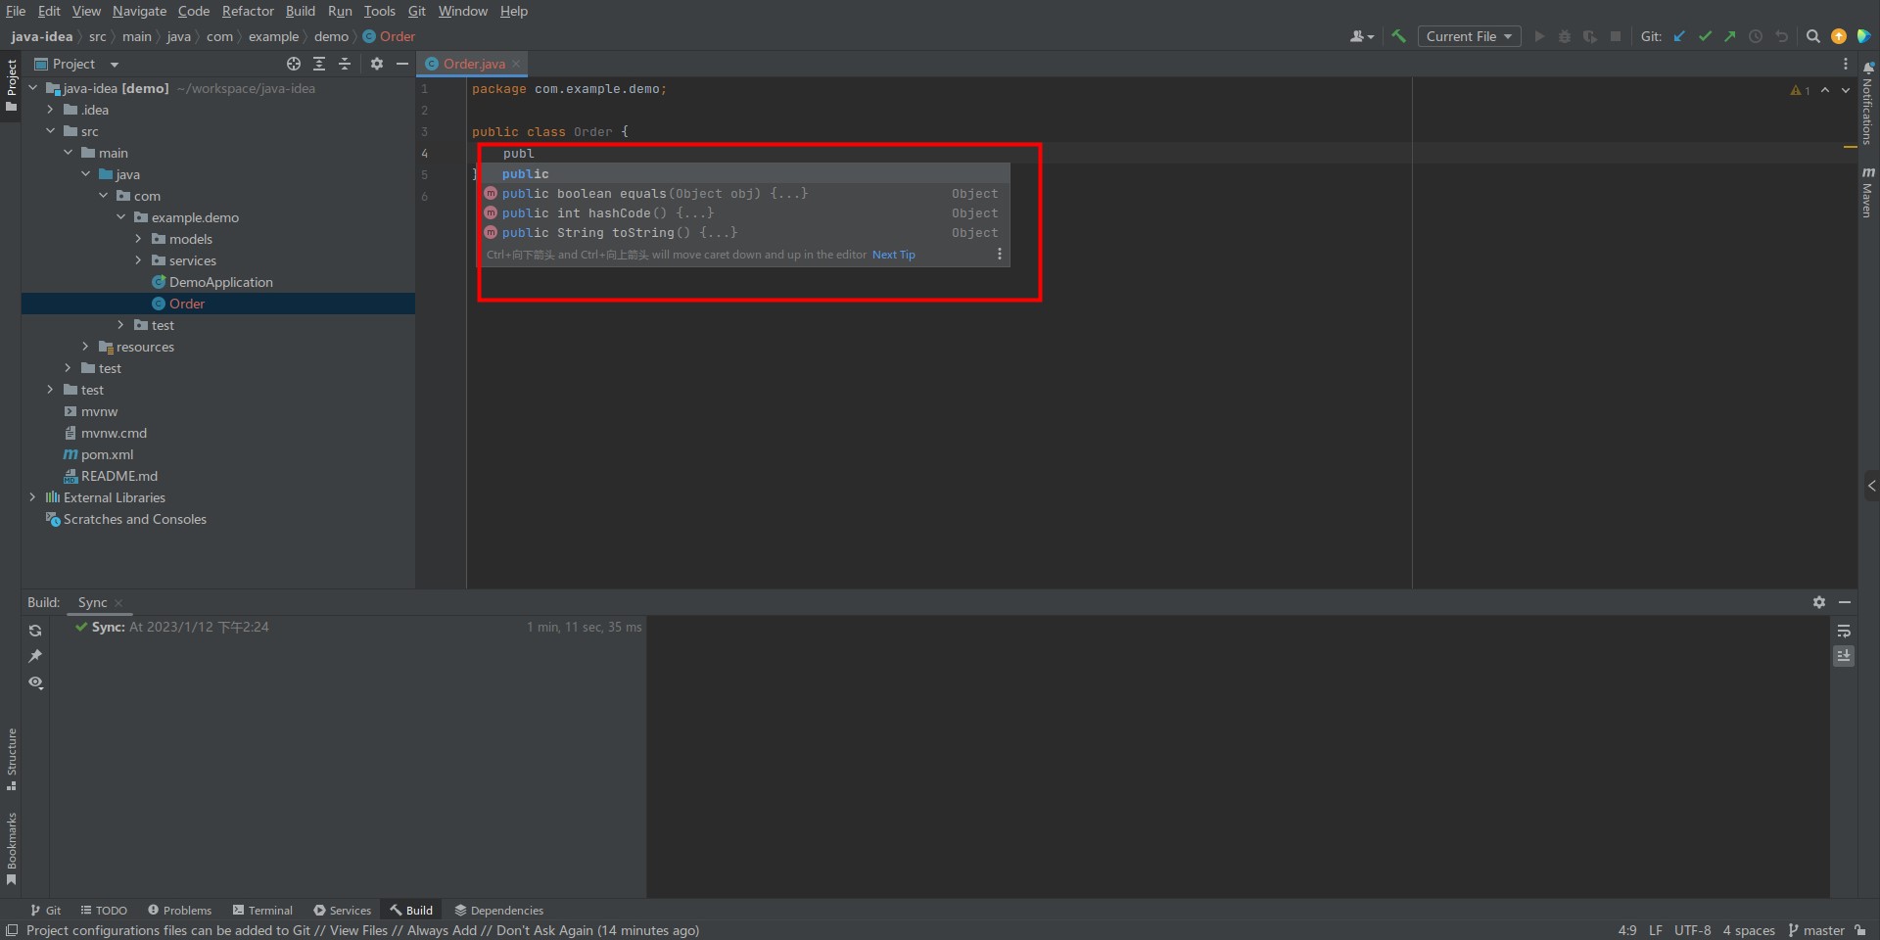This screenshot has height=940, width=1880.
Task: Toggle the Project tool window stripe button
Action: click(x=11, y=85)
